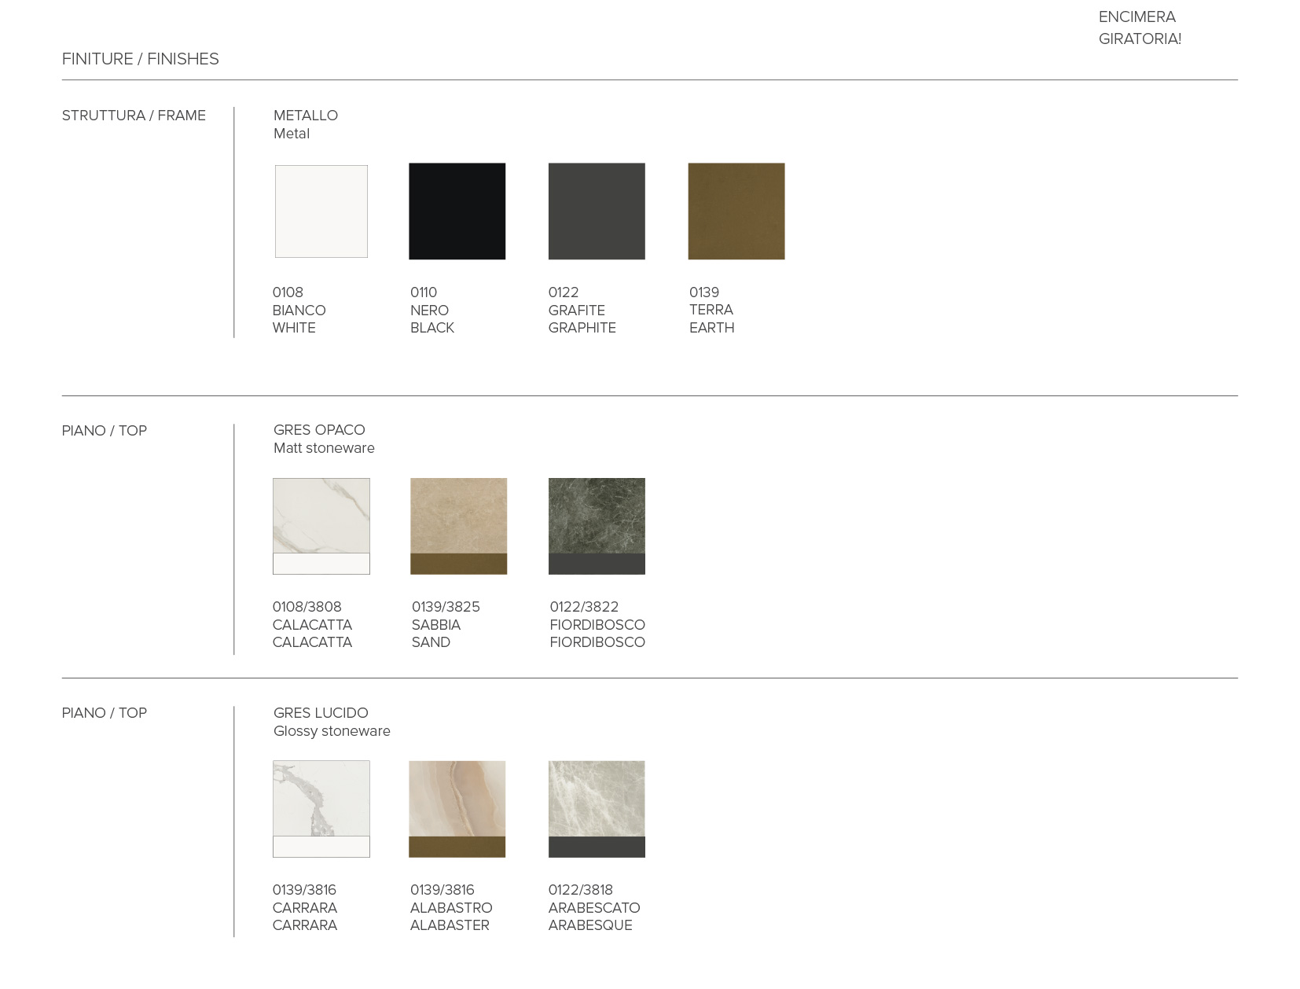Click the Fiordibosco dark green stoneware sample

[596, 525]
